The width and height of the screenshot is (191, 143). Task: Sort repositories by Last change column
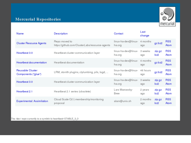point(144,34)
